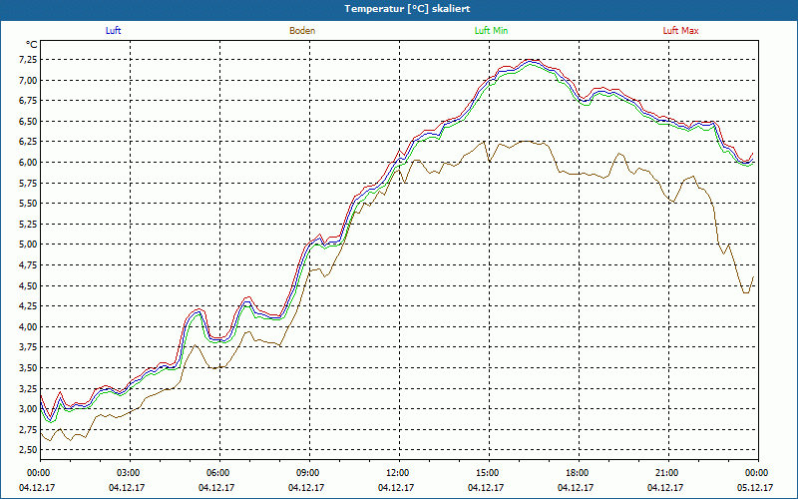
Task: Click the 12:00 time axis label
Action: click(398, 473)
